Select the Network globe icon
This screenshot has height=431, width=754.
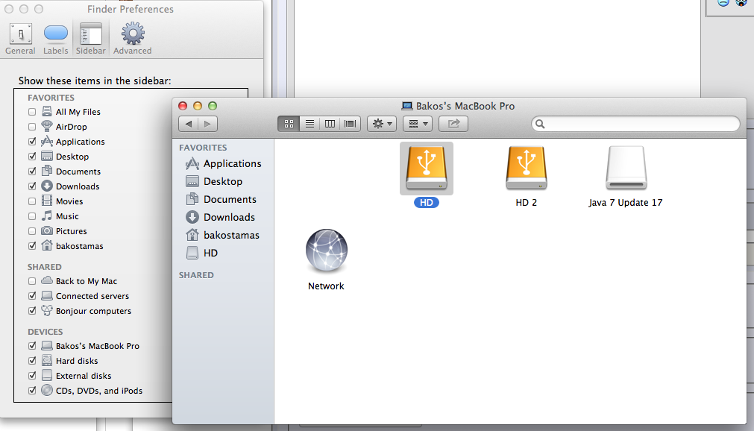click(327, 251)
